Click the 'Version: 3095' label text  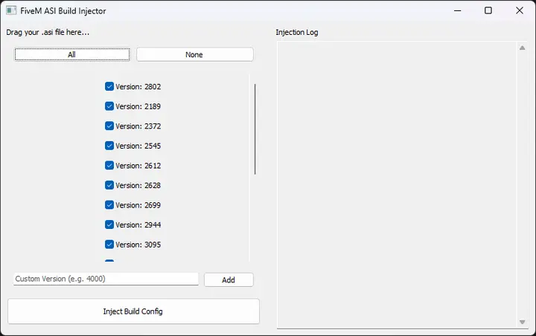[138, 245]
